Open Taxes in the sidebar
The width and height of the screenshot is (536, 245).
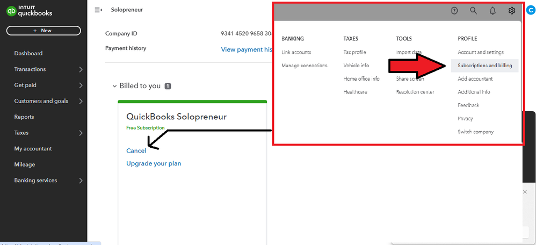(x=21, y=133)
